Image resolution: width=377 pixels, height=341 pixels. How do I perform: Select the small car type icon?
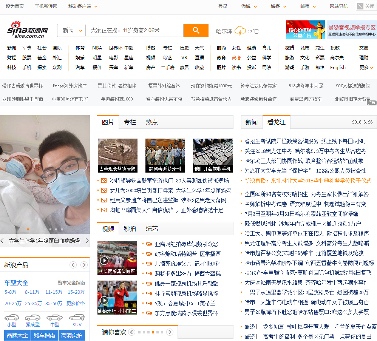click(12, 318)
